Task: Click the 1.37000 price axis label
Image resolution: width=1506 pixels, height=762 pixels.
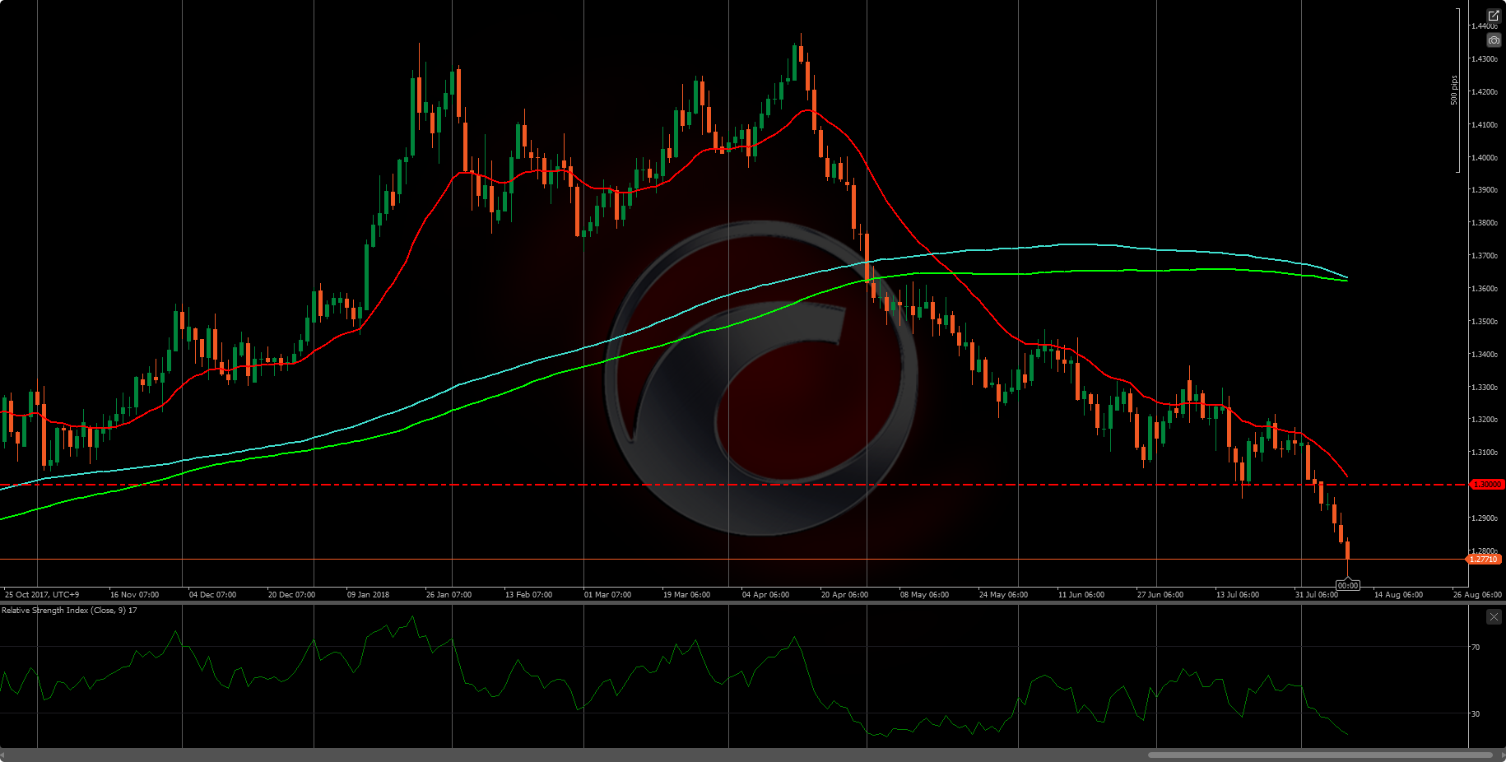Action: pos(1485,256)
